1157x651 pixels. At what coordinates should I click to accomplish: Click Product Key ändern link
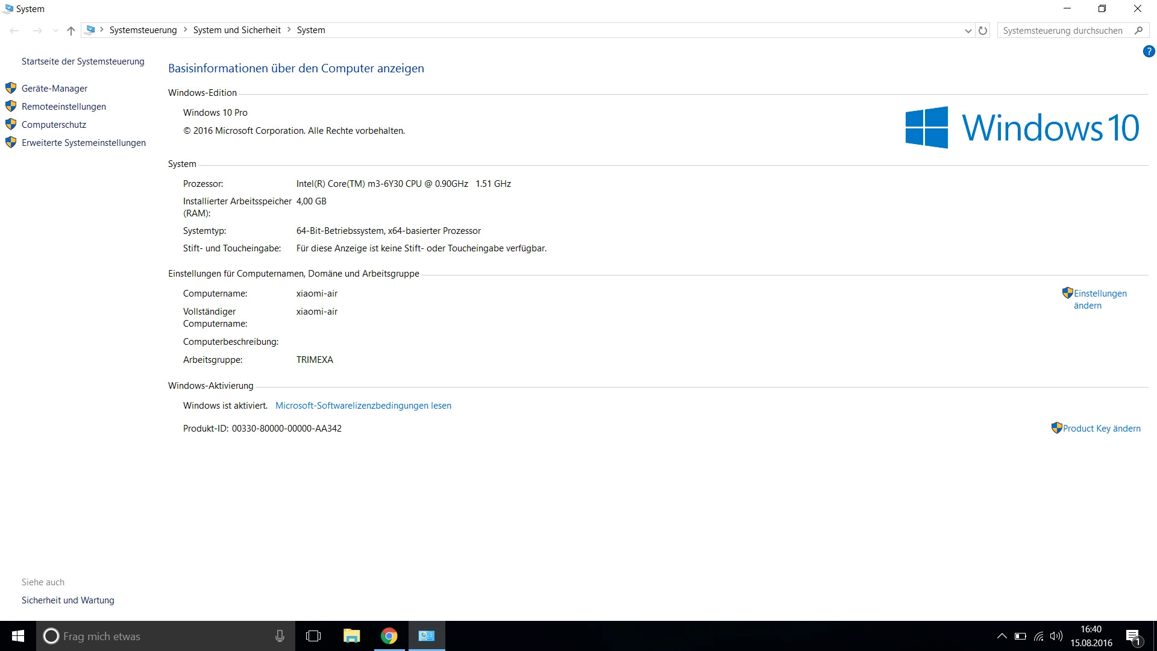[1102, 429]
